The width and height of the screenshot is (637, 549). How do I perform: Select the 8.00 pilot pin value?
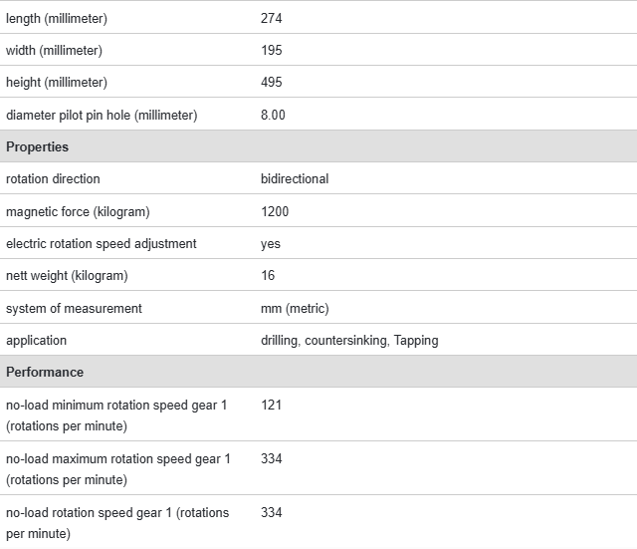point(273,115)
